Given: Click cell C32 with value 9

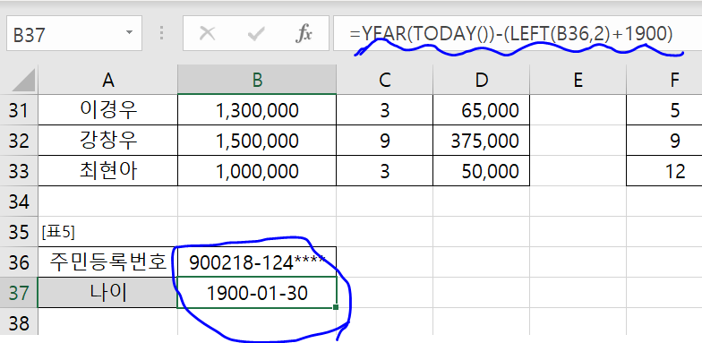Looking at the screenshot, I should [385, 140].
